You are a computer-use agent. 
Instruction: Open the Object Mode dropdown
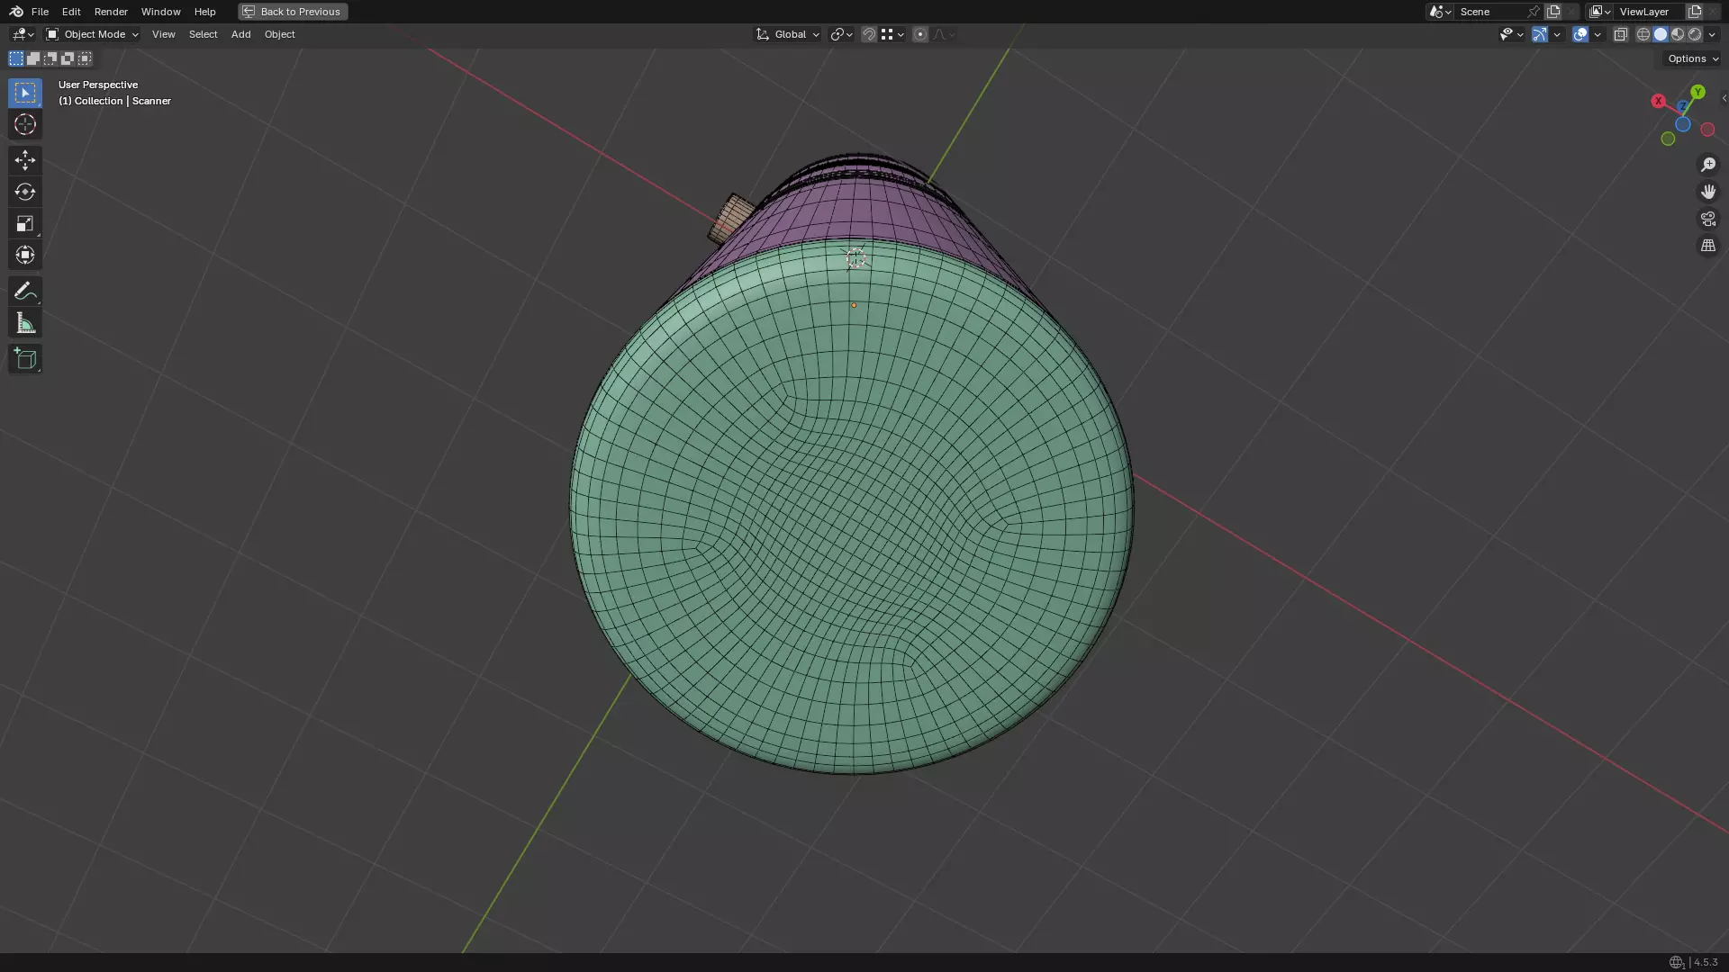[92, 34]
